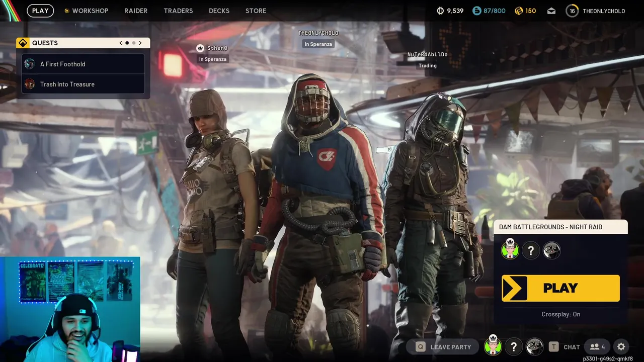Go to next quests page arrow
The width and height of the screenshot is (644, 362).
pyautogui.click(x=140, y=43)
